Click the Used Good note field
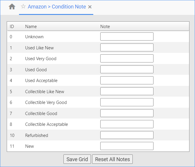This screenshot has height=167, width=195. click(127, 69)
